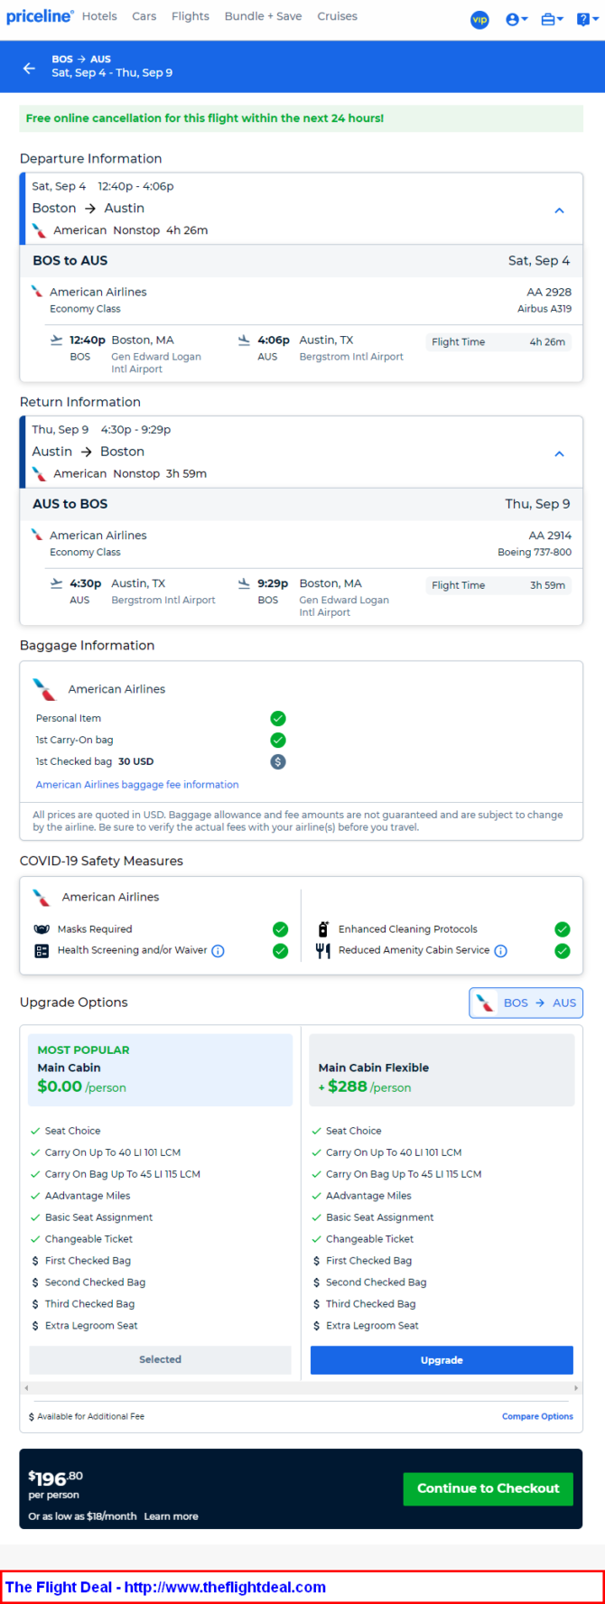Open the Cruises navigation item
The image size is (605, 1604).
click(x=337, y=16)
